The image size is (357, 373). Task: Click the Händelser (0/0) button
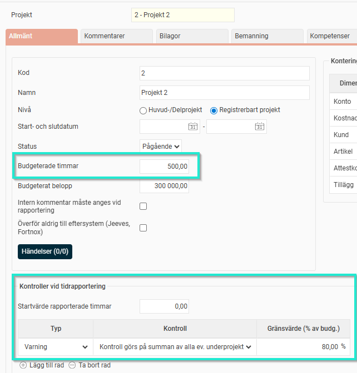point(45,251)
